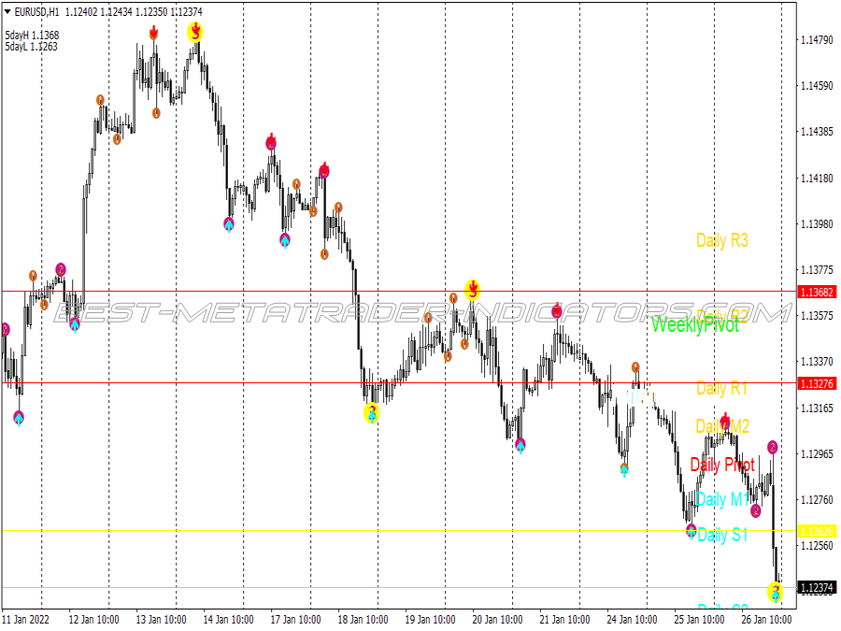The height and width of the screenshot is (631, 841).
Task: Click the 14 Jan 10:00 time axis label
Action: point(229,619)
